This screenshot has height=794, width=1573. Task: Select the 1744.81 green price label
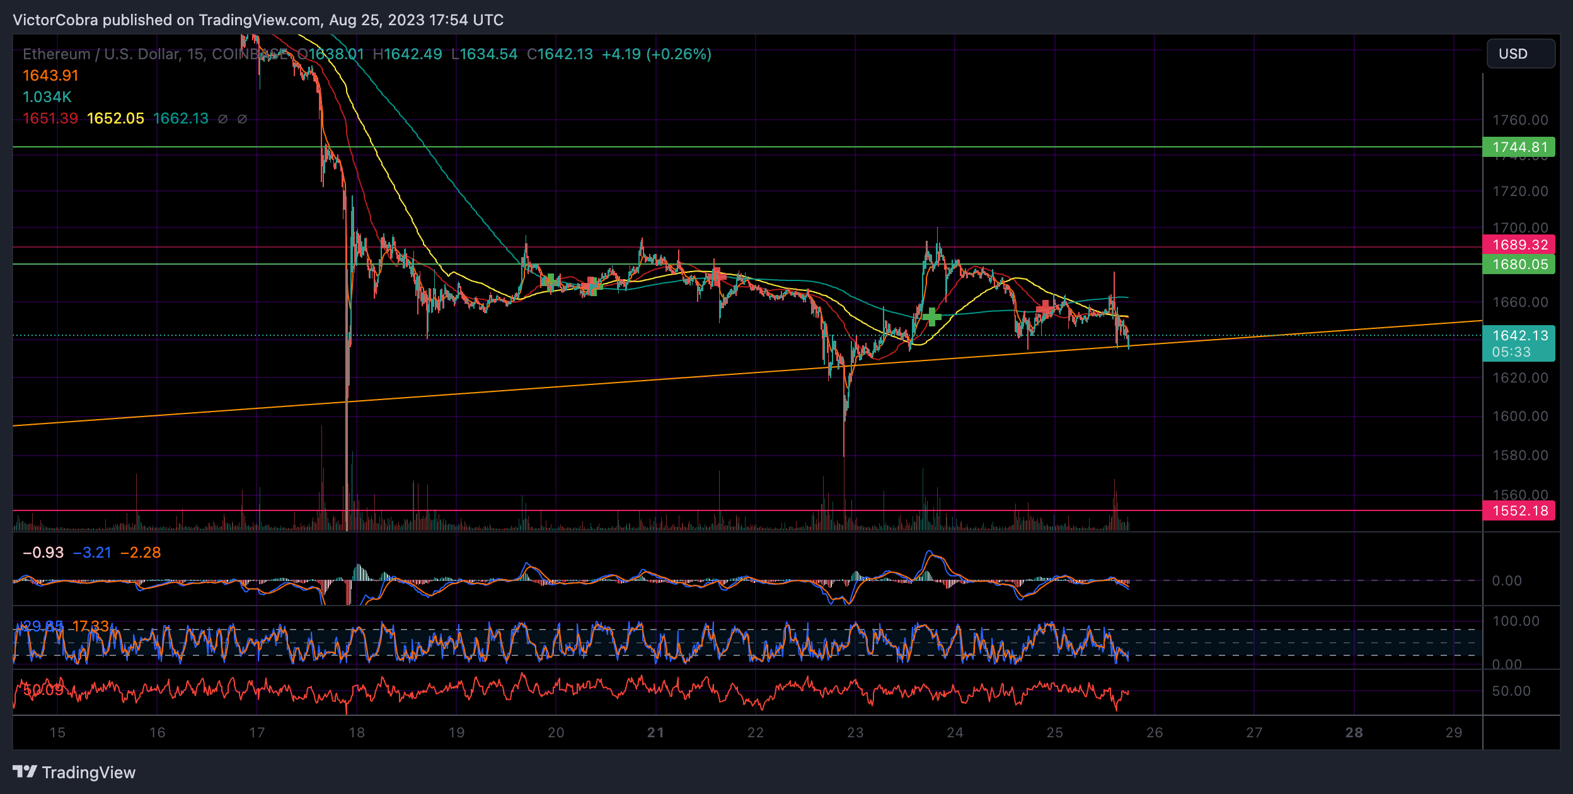[x=1519, y=147]
